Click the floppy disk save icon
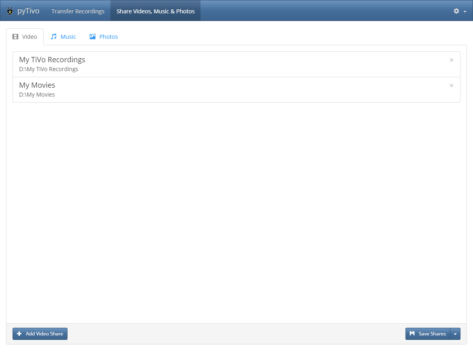Viewport: 473px width, 352px height. 412,333
